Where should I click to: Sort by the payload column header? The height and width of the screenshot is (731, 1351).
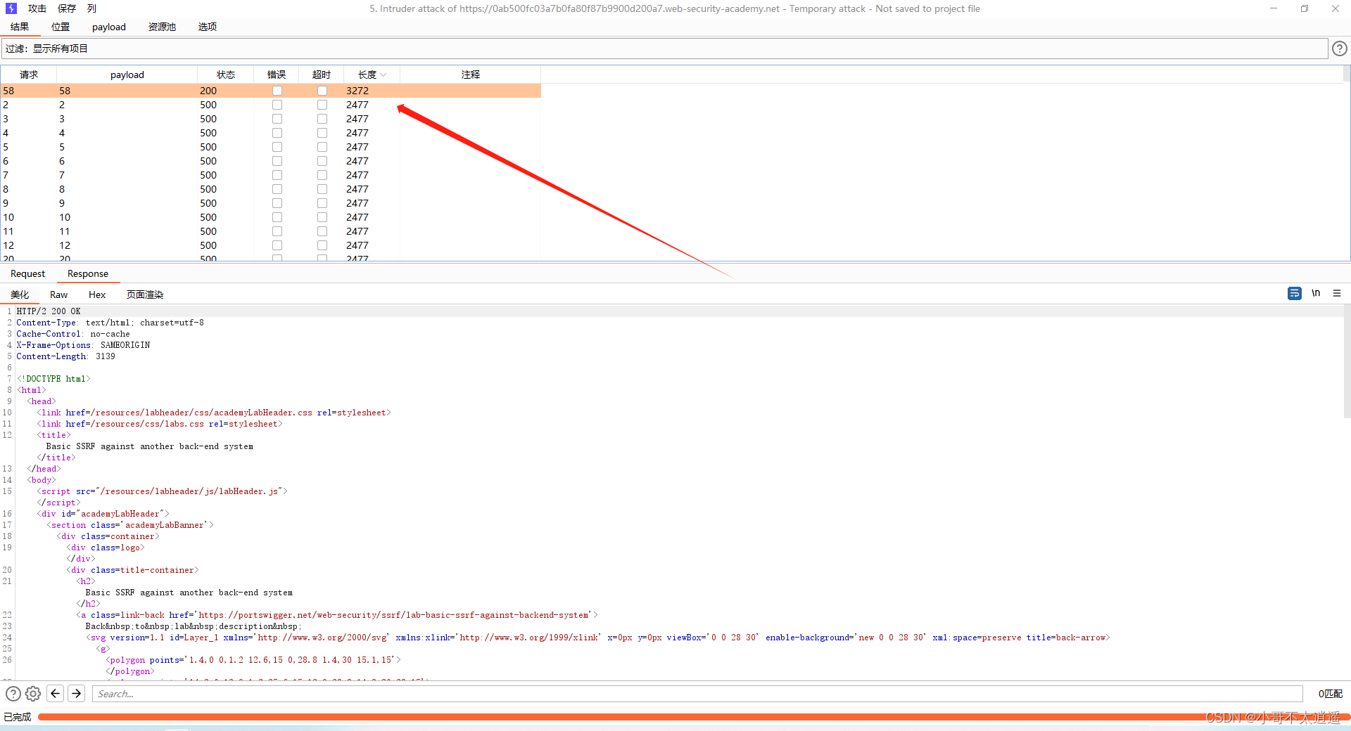127,75
